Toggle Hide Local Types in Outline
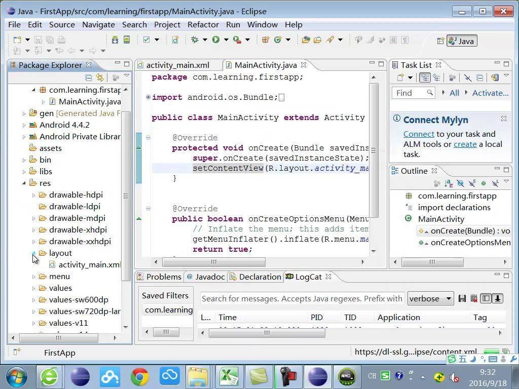The width and height of the screenshot is (519, 389). point(495,183)
